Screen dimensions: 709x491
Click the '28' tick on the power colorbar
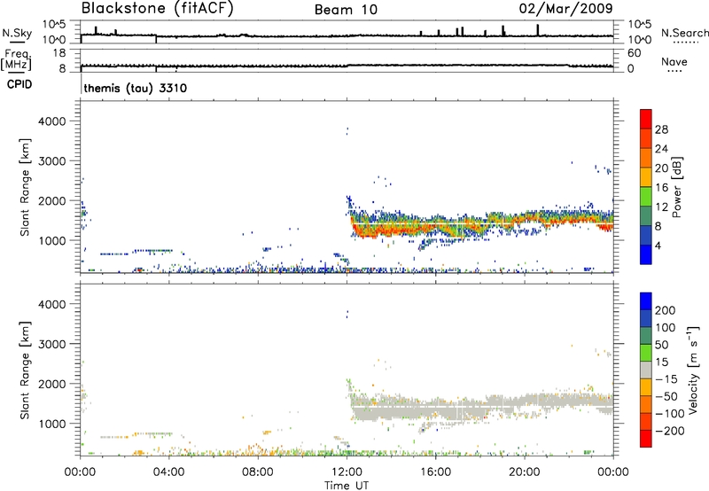tap(661, 129)
